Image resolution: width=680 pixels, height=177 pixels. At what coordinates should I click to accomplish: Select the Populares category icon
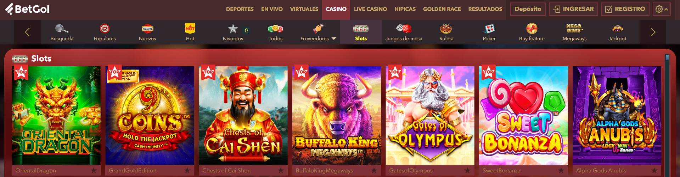click(105, 29)
